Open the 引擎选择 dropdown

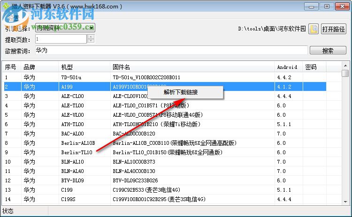(65, 28)
